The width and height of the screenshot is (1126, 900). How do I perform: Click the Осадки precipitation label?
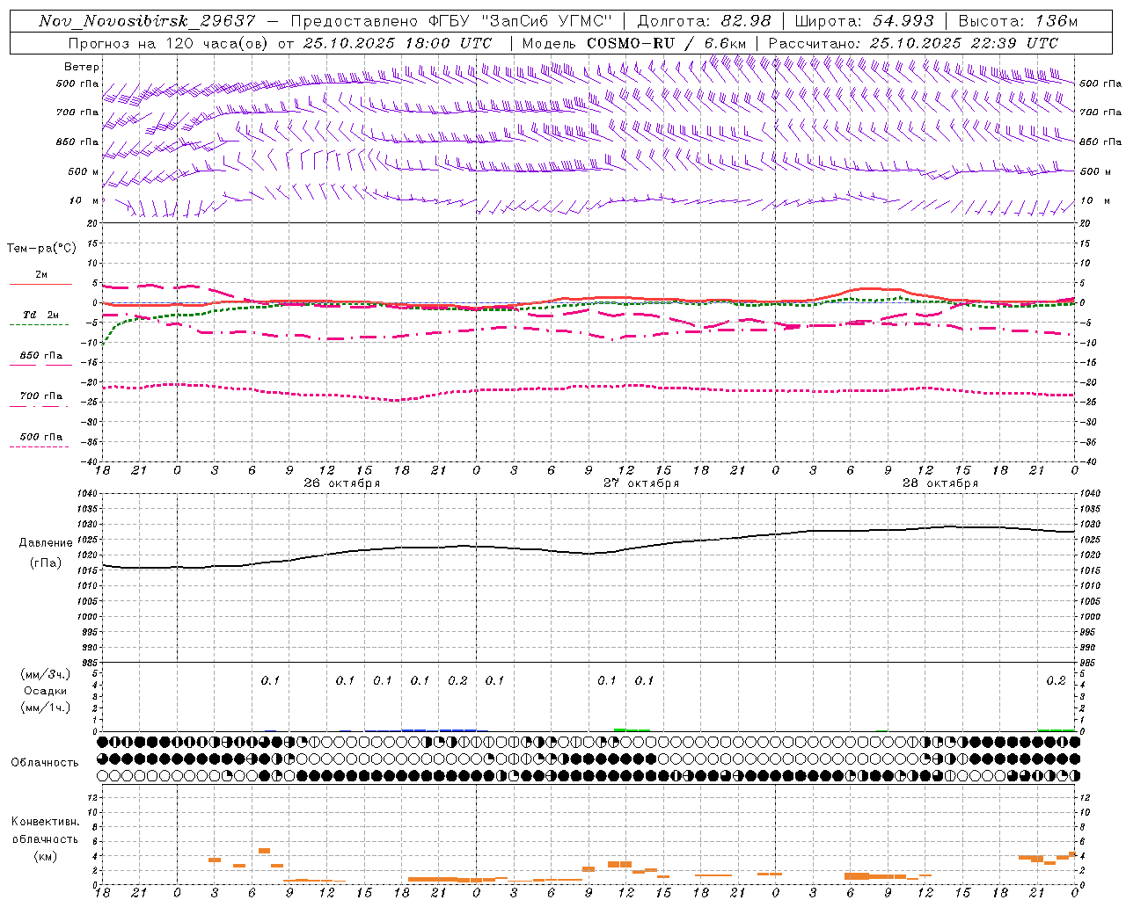click(x=46, y=691)
